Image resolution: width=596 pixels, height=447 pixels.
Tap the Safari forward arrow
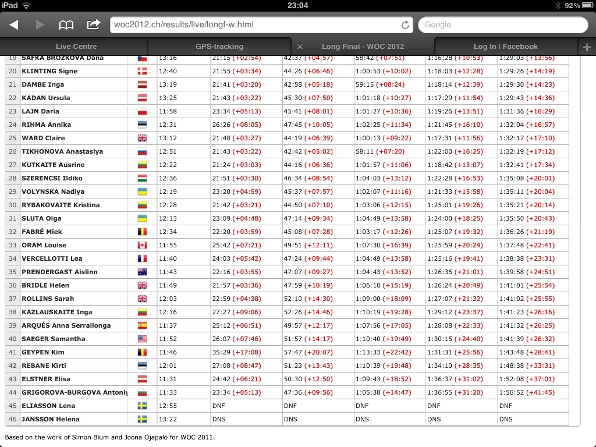pos(40,24)
